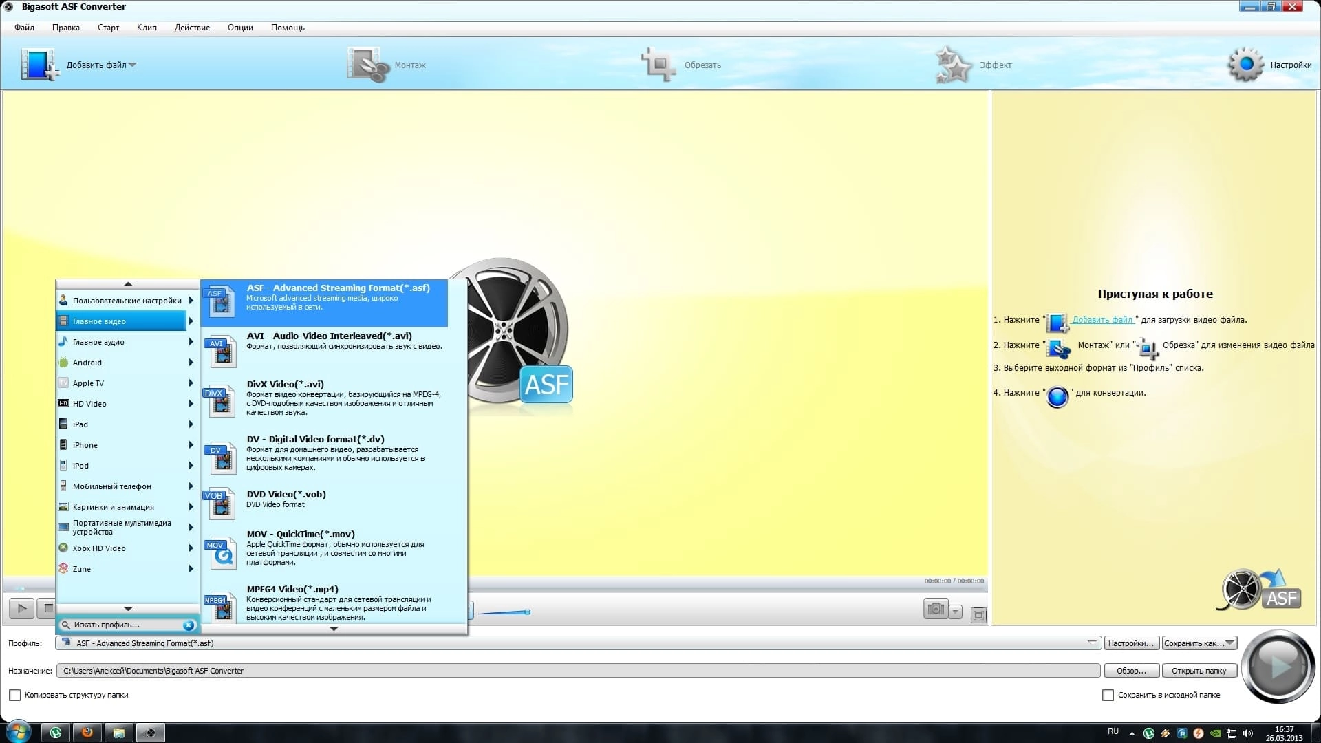Click the Обзор... browse button
The height and width of the screenshot is (743, 1321).
1131,671
